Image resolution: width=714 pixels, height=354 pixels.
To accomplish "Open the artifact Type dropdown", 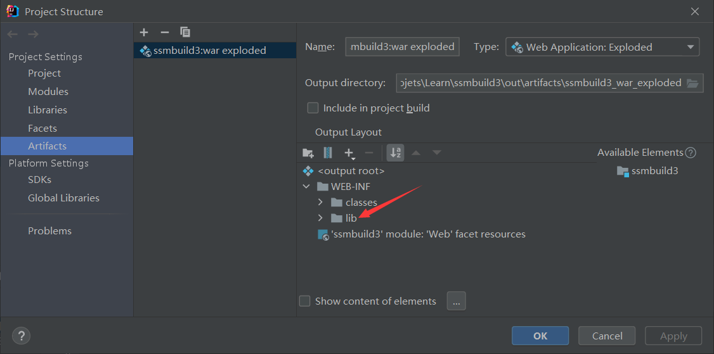I will tap(602, 47).
